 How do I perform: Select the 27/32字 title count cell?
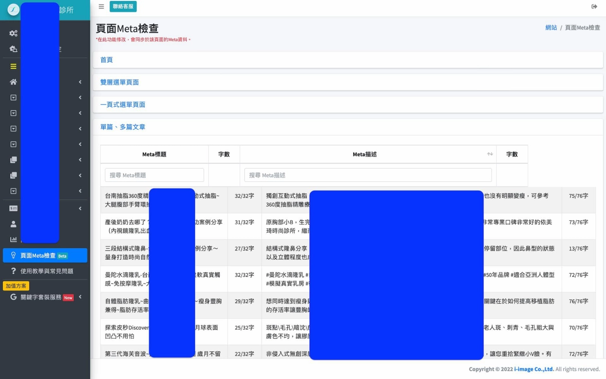pyautogui.click(x=244, y=253)
